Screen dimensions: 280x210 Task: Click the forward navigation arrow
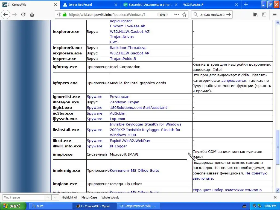(x=14, y=14)
